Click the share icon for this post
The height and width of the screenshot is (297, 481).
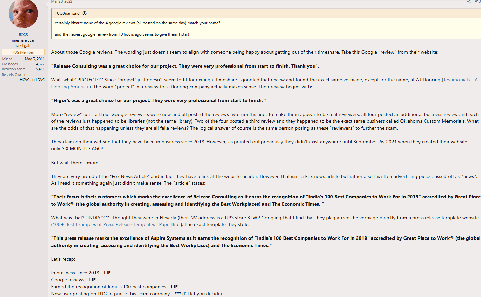(469, 2)
